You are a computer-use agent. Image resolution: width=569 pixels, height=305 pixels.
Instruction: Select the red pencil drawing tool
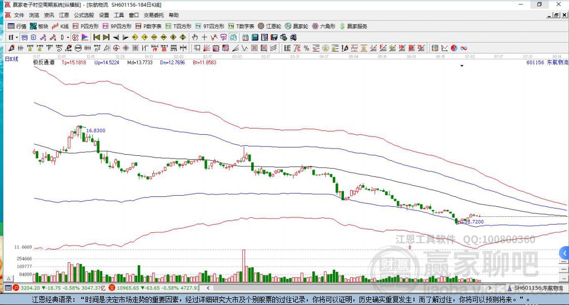[x=11, y=48]
